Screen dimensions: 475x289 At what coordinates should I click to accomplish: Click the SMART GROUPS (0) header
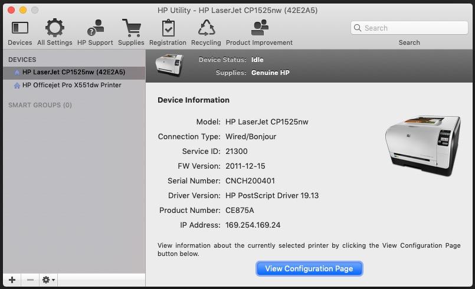pos(40,105)
